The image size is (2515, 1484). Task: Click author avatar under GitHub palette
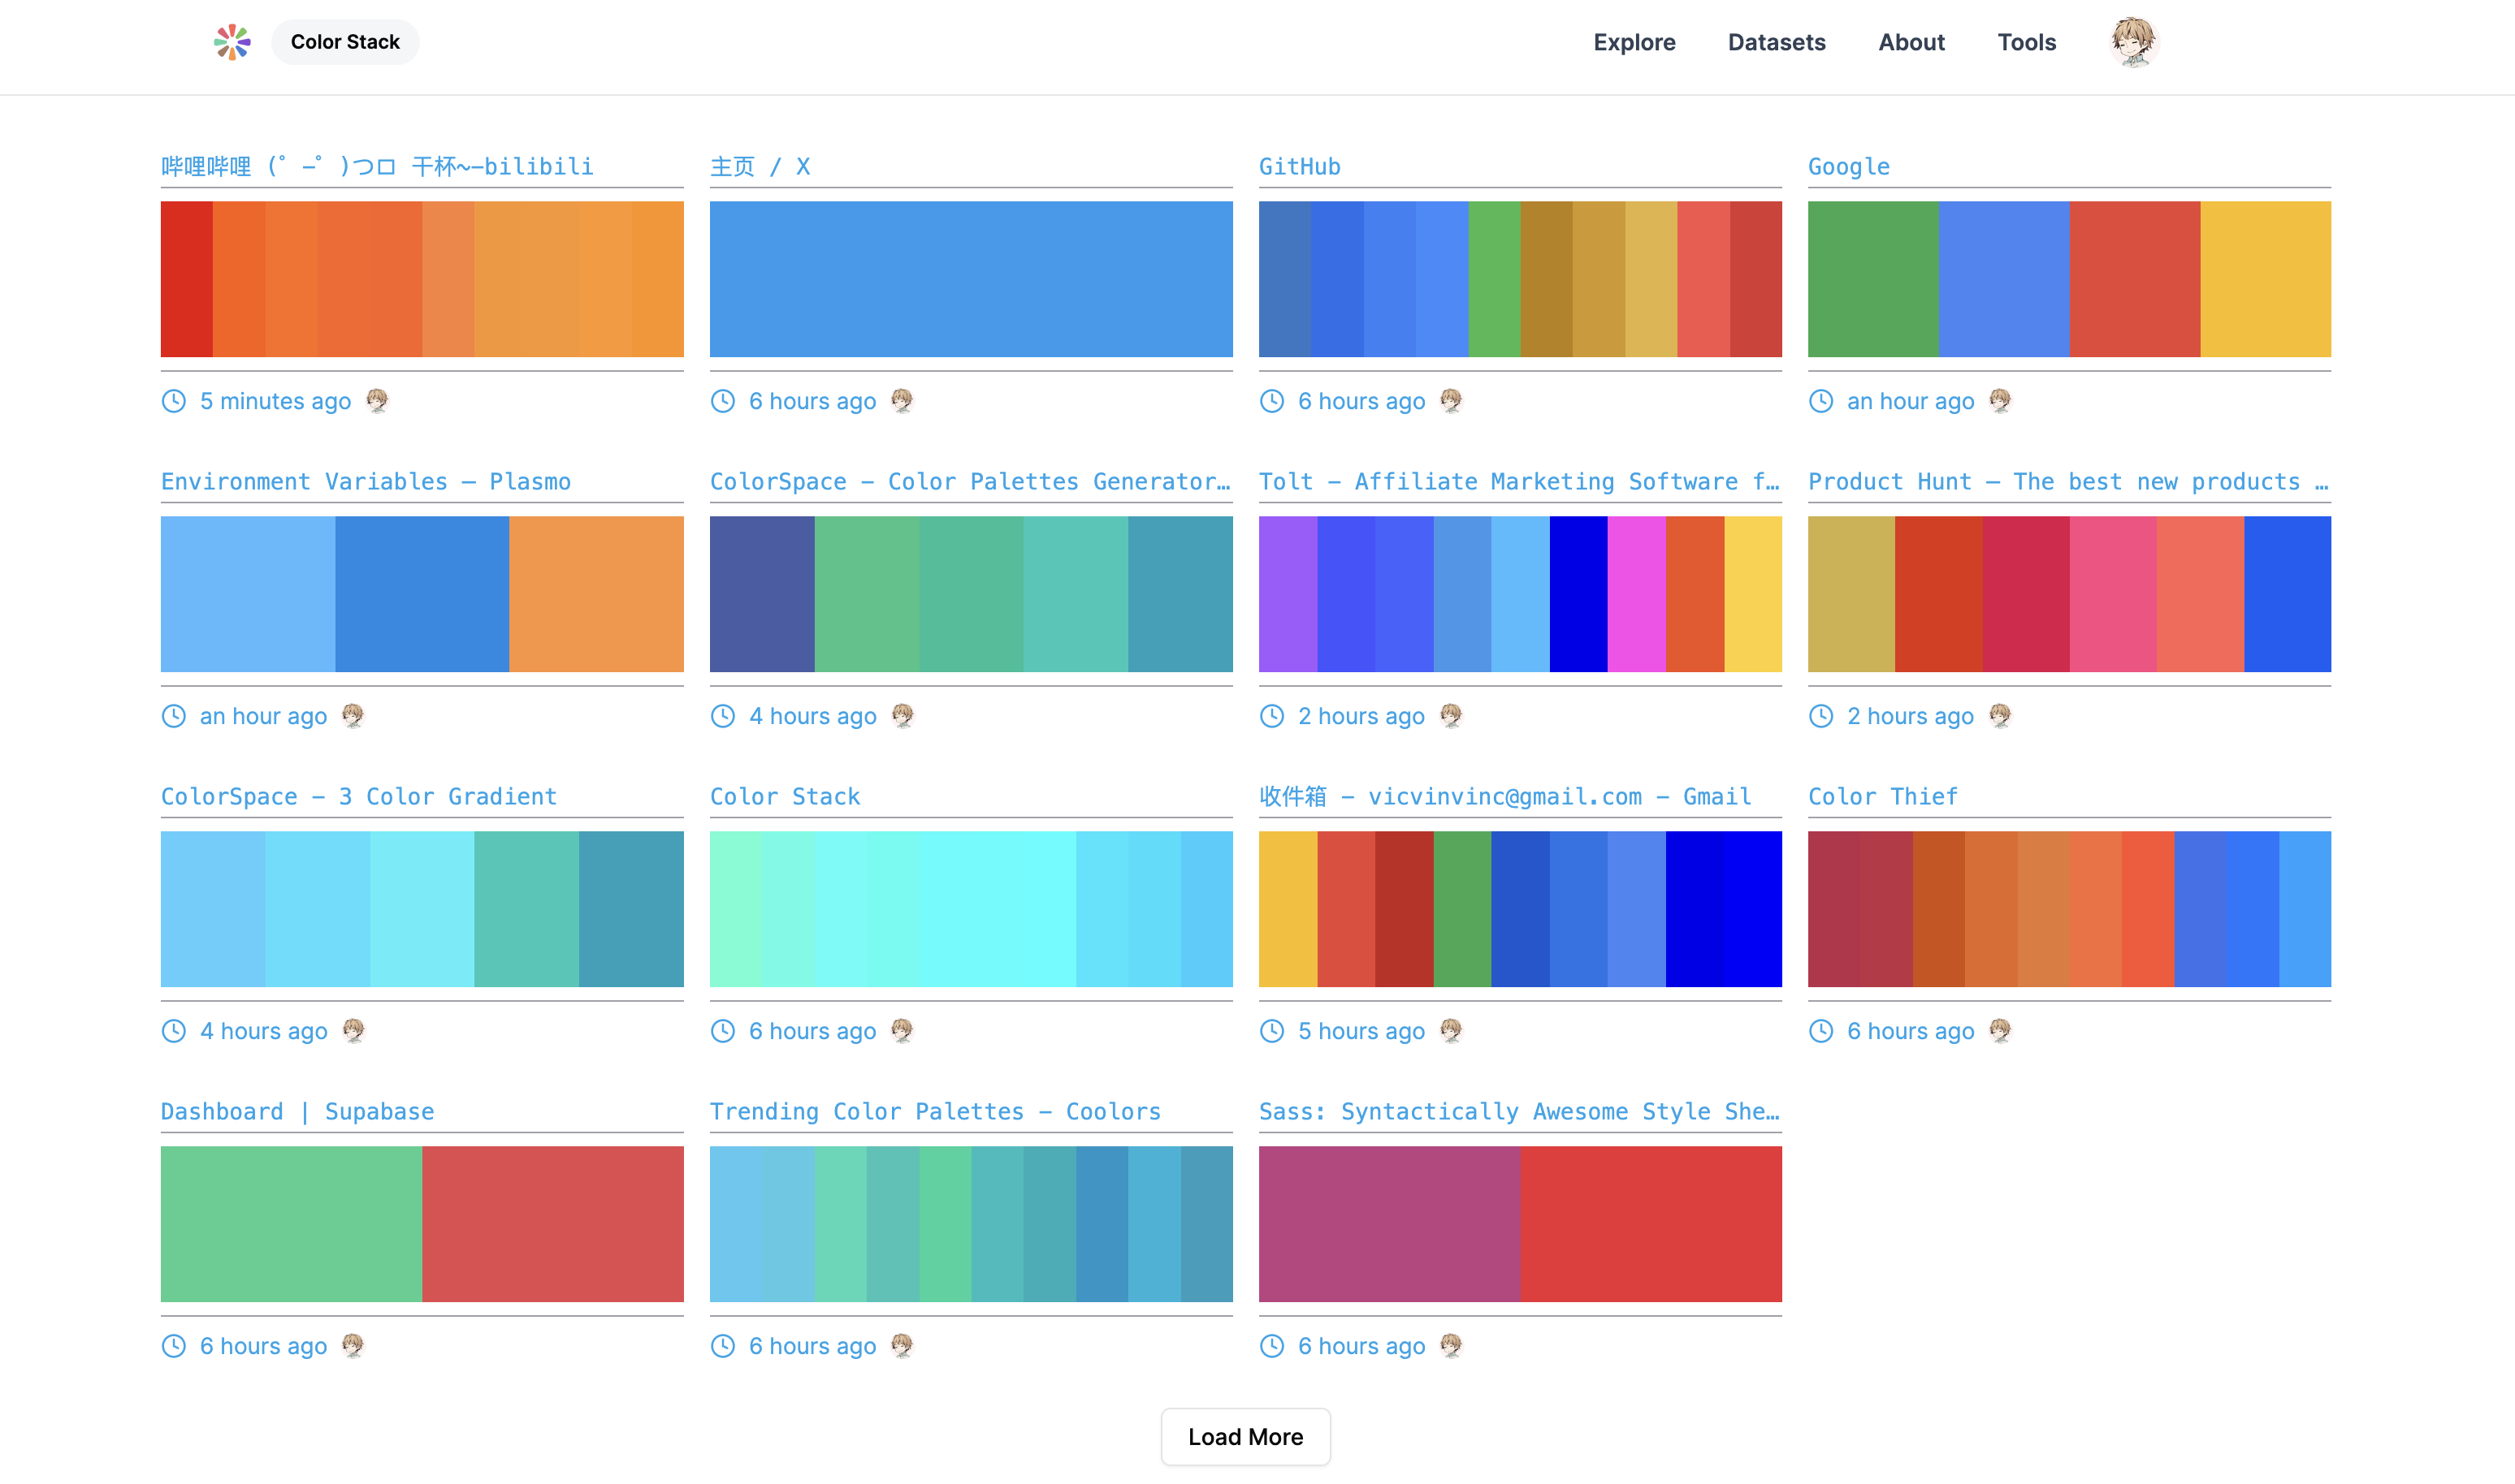(1452, 401)
